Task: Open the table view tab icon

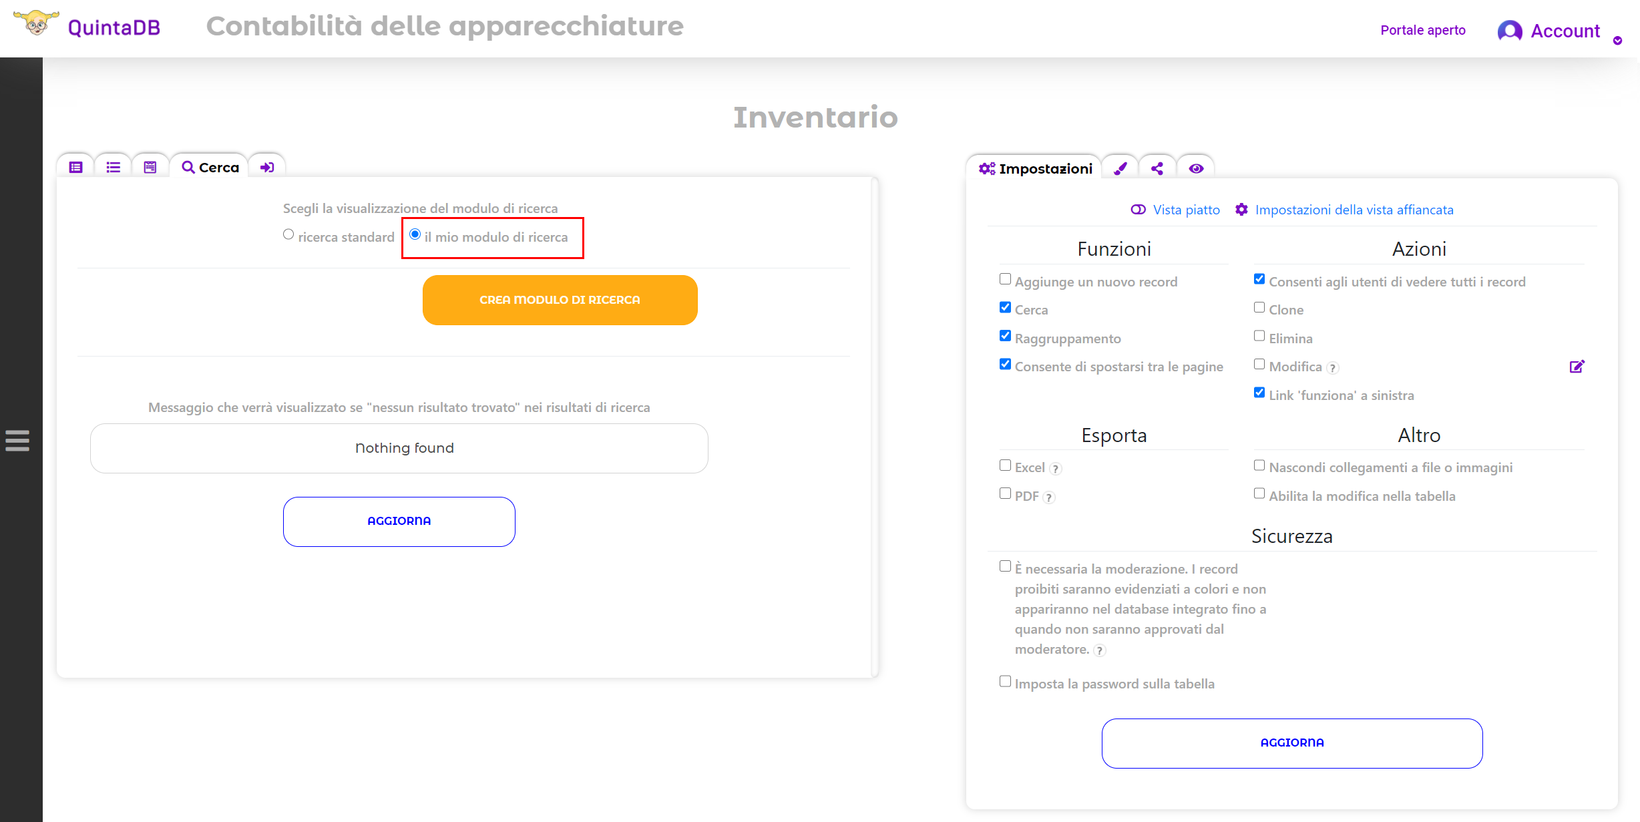Action: [75, 167]
